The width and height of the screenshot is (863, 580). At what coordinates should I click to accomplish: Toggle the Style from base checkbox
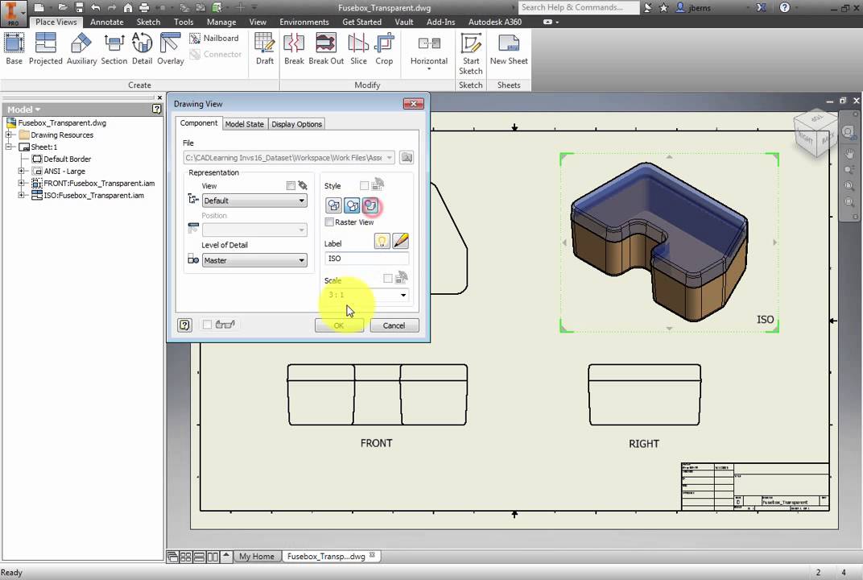coord(364,185)
